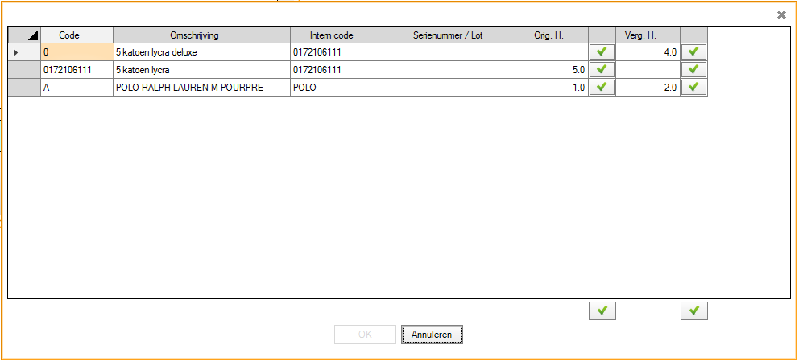The width and height of the screenshot is (799, 362).
Task: Sort by the Code column header
Action: click(x=77, y=35)
